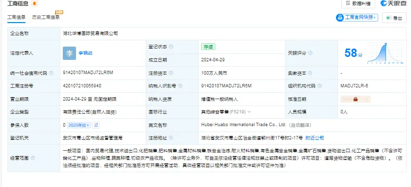Click the 存续 status tag
This screenshot has height=187, width=411.
coord(208,47)
